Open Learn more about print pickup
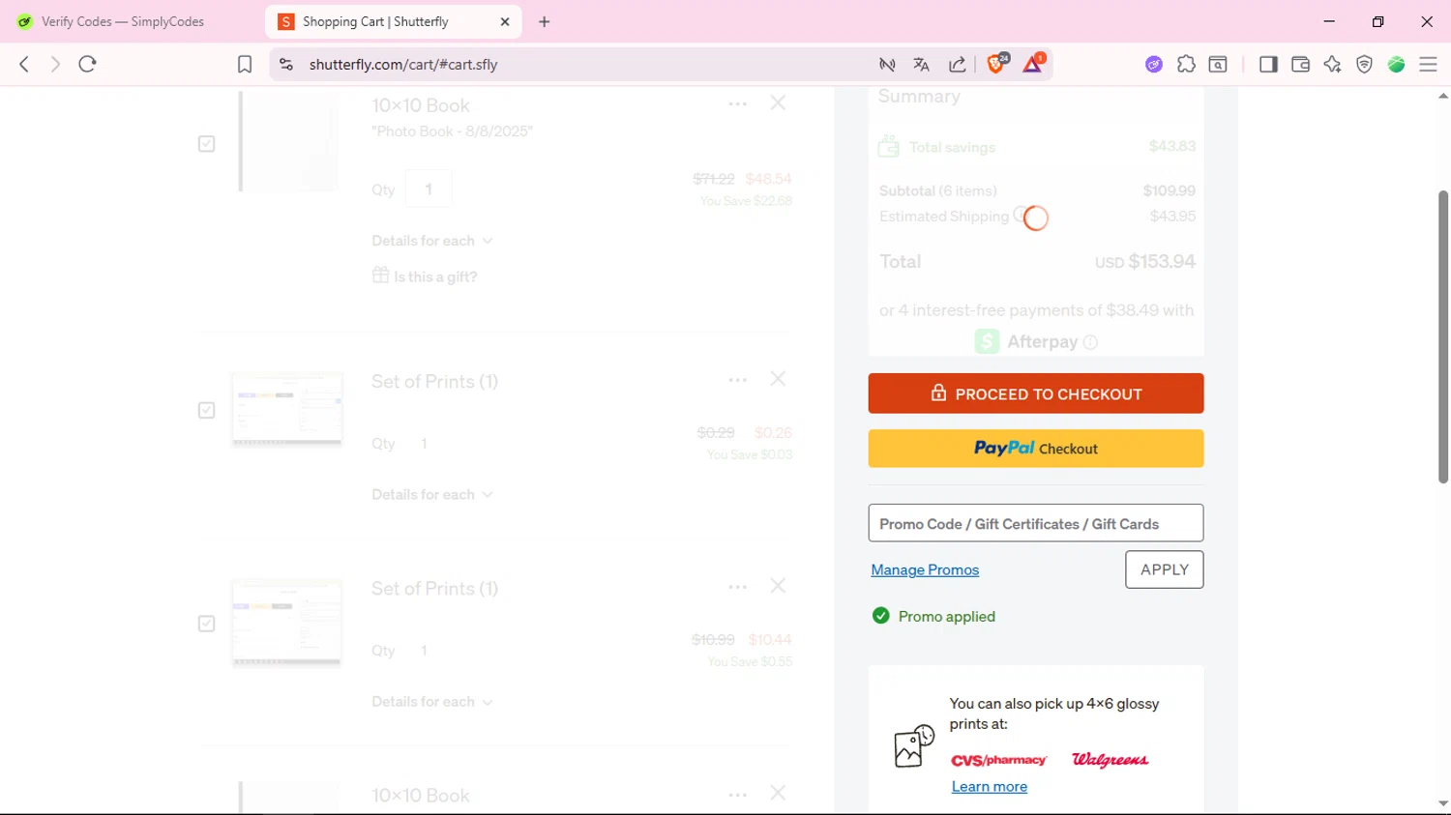The image size is (1451, 815). [x=990, y=787]
